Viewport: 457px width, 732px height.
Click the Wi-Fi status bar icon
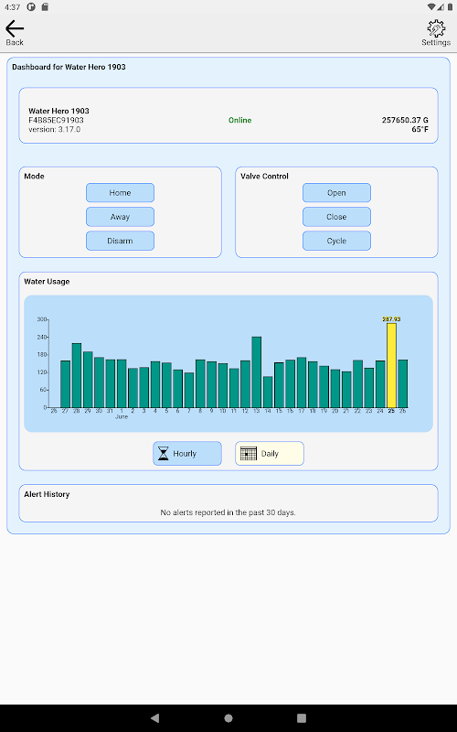click(x=431, y=7)
